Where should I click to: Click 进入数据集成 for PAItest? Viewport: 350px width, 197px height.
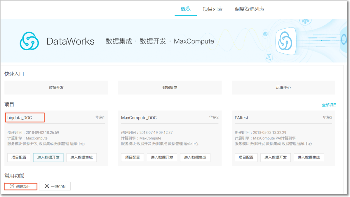[x=309, y=157]
